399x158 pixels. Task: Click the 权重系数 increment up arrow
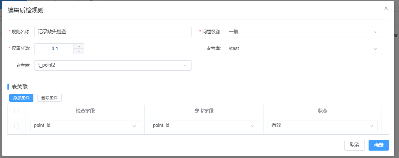(x=79, y=46)
